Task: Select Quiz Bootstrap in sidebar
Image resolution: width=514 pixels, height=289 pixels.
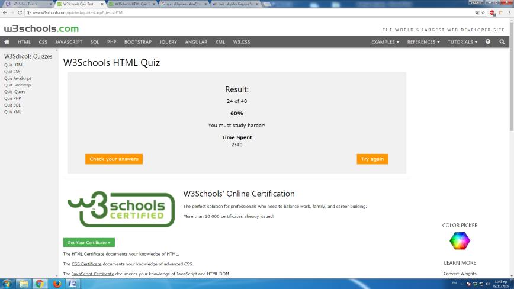Action: tap(17, 85)
